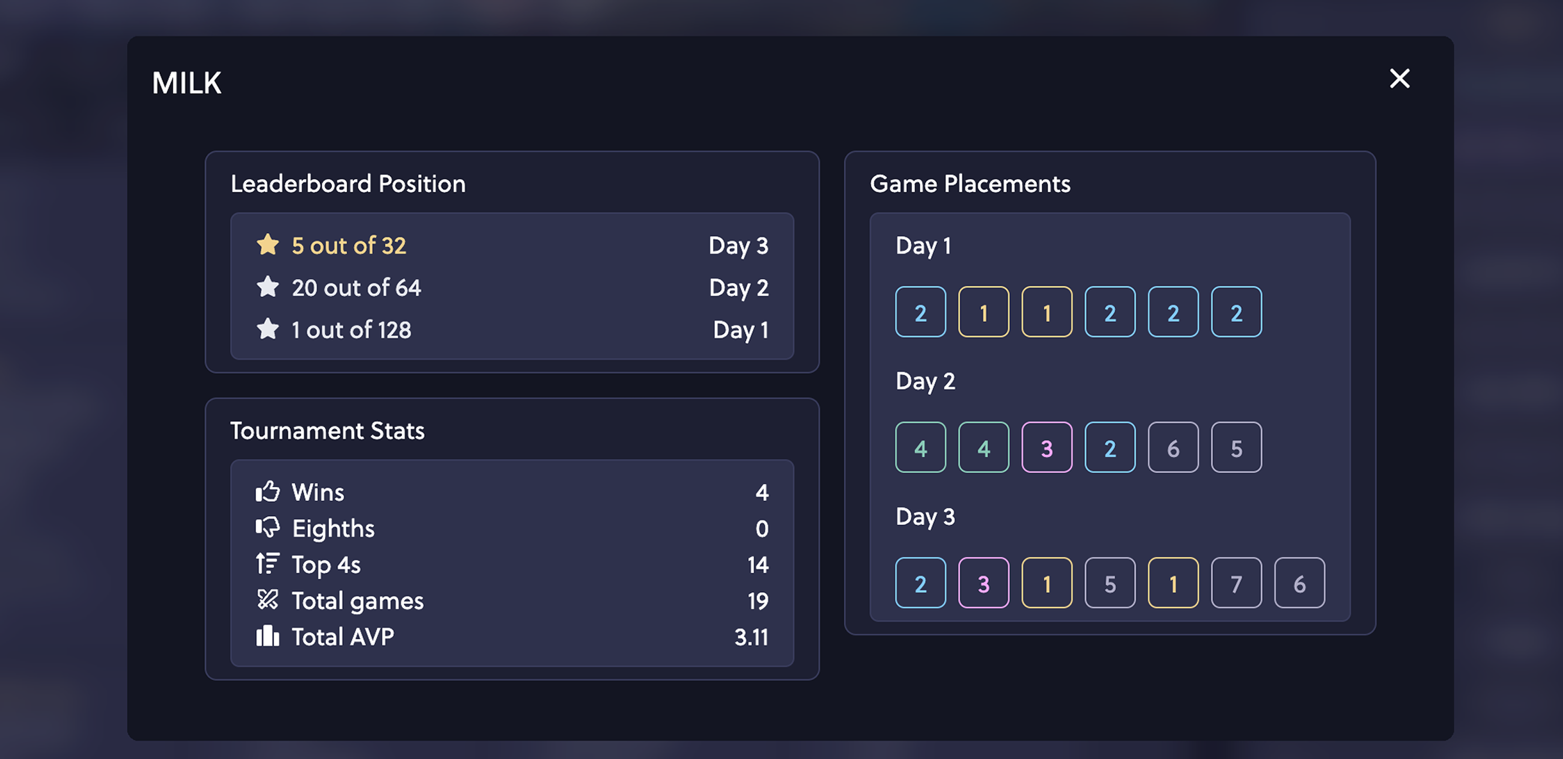Click the first Day 1 placement box
Image resolution: width=1563 pixels, height=759 pixels.
(x=920, y=312)
